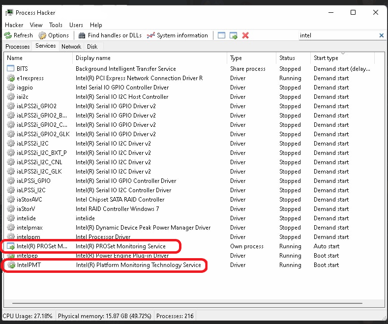The height and width of the screenshot is (324, 388).
Task: Open the Hacker menu
Action: 14,25
